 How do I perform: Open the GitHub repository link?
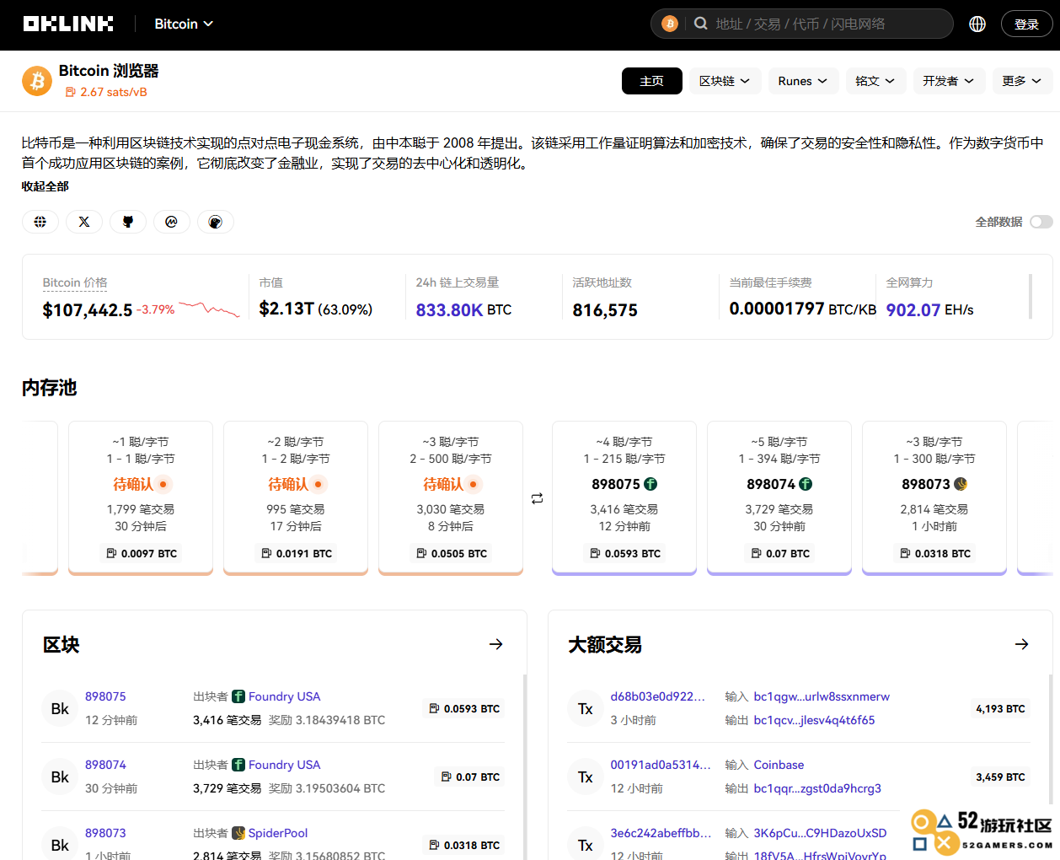128,222
